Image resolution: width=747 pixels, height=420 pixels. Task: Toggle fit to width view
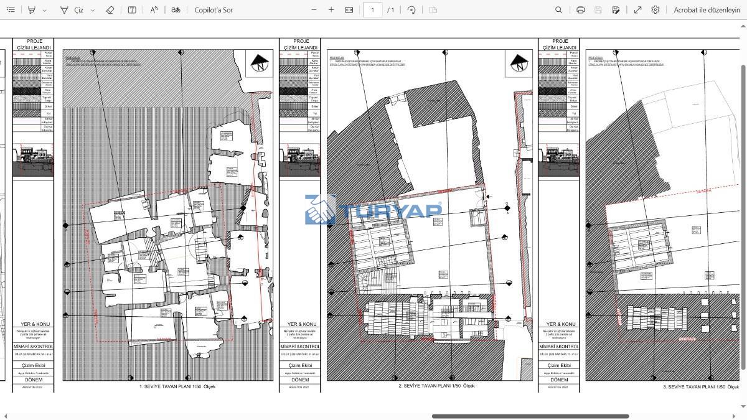click(349, 10)
